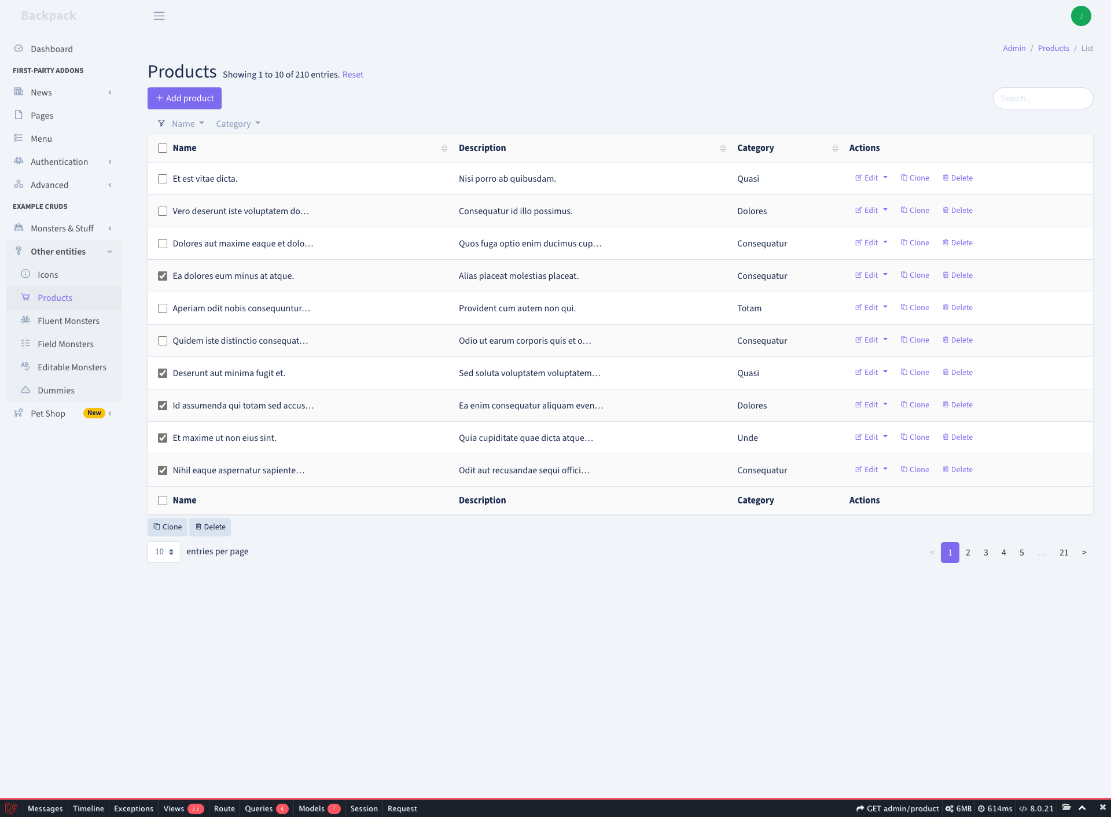Screen dimensions: 1111x817
Task: Check the checkbox for Aperiam odit nobis row
Action: coord(162,308)
